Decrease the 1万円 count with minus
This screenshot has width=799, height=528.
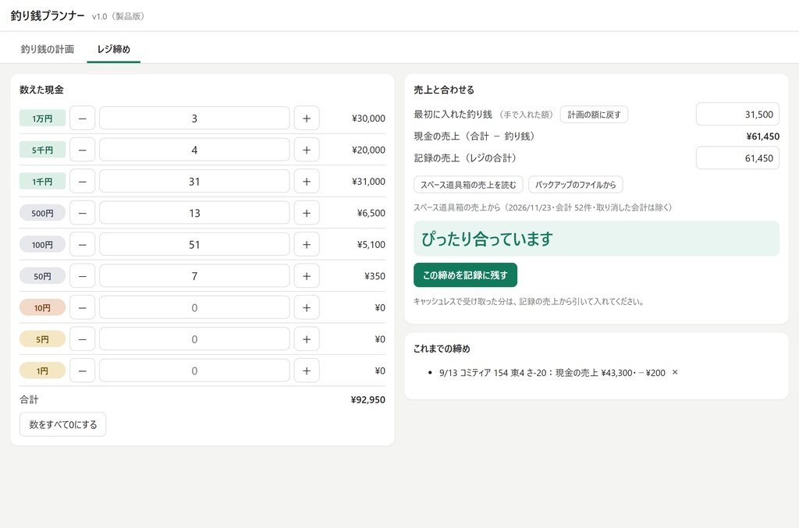[x=83, y=118]
